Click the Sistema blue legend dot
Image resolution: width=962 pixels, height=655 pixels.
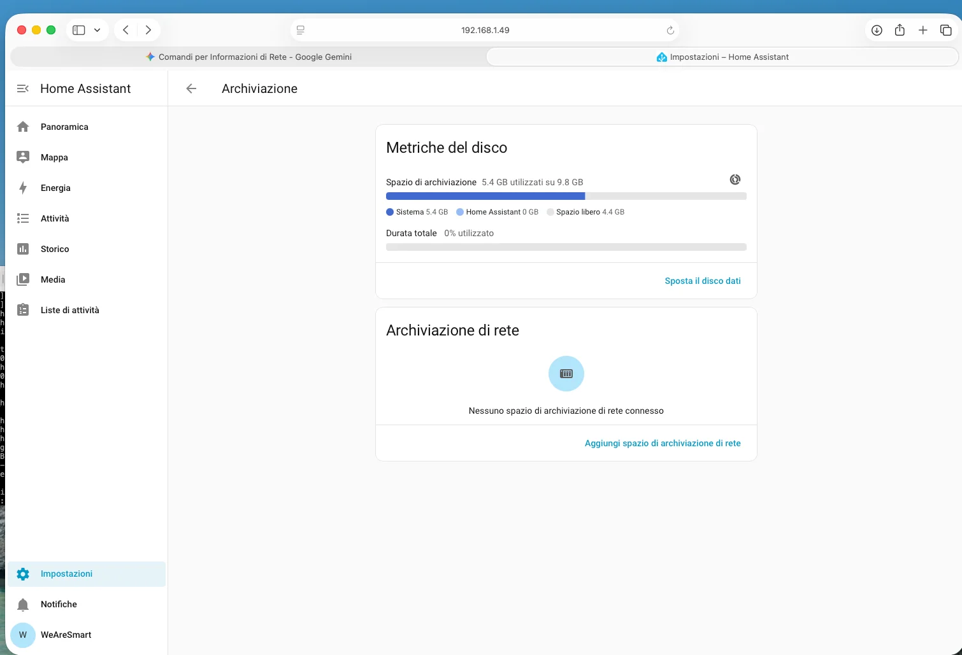click(x=390, y=212)
